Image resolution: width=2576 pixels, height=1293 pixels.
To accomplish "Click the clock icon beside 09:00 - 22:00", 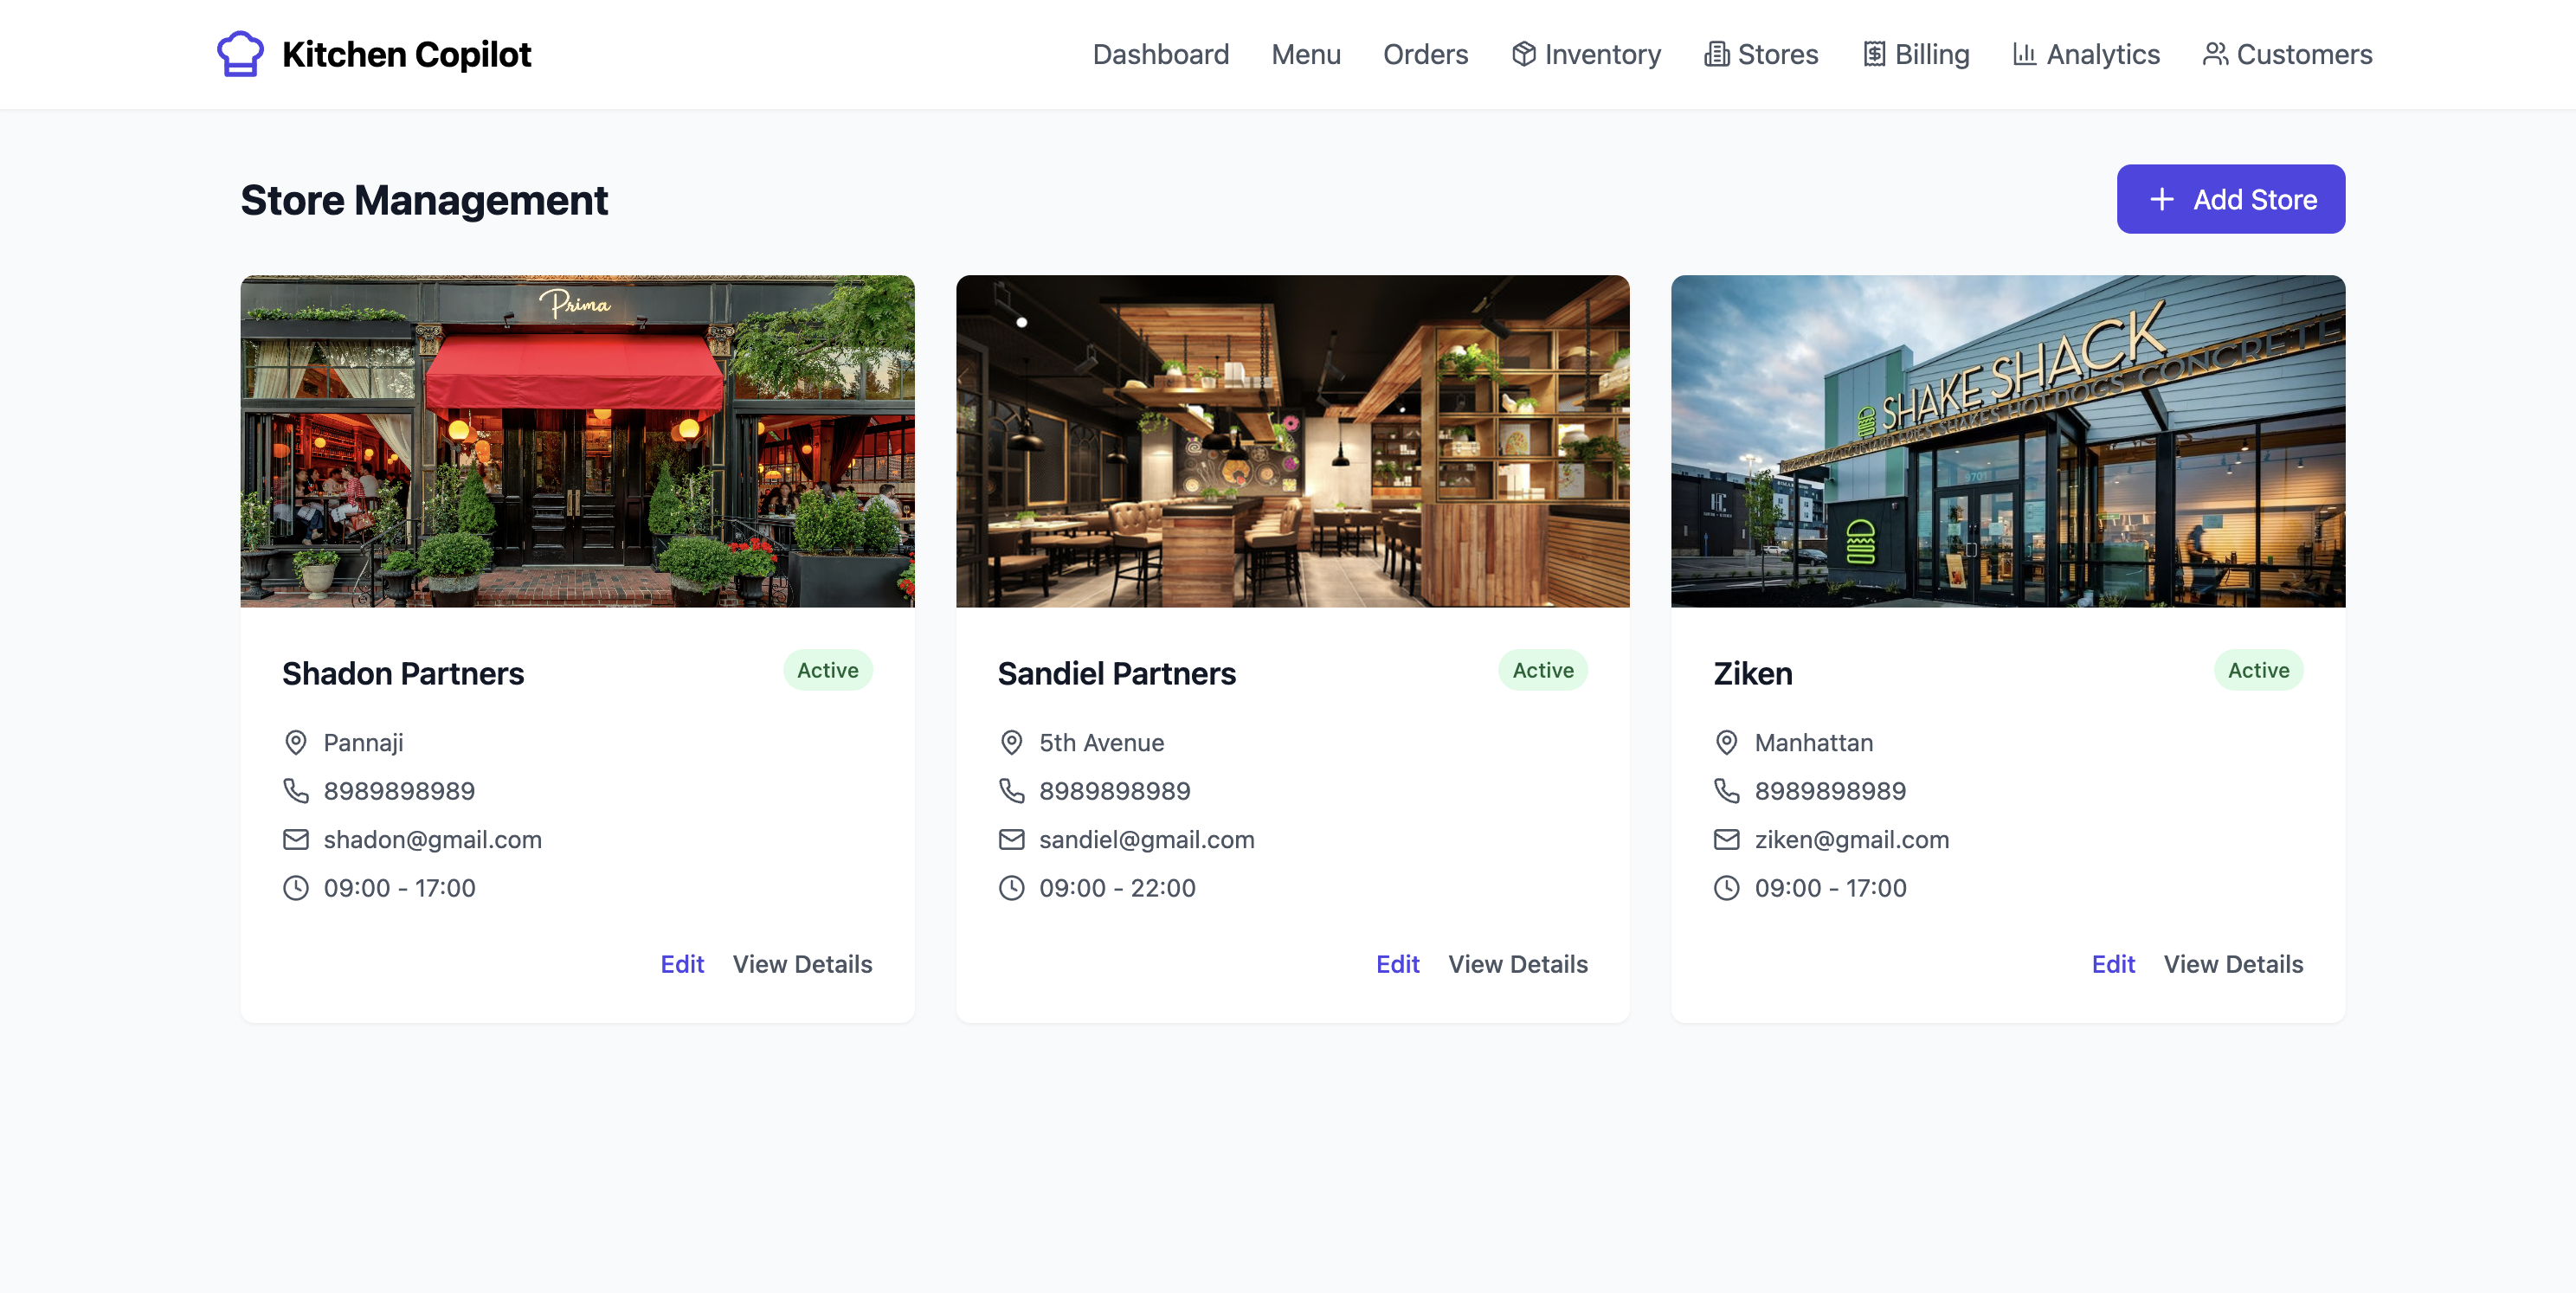I will (1011, 888).
